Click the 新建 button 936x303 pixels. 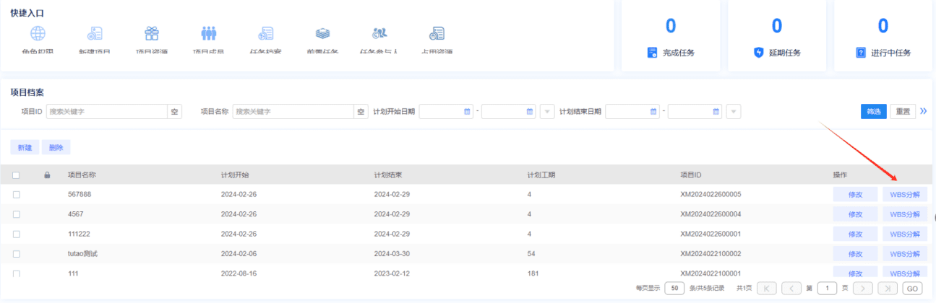tap(25, 147)
